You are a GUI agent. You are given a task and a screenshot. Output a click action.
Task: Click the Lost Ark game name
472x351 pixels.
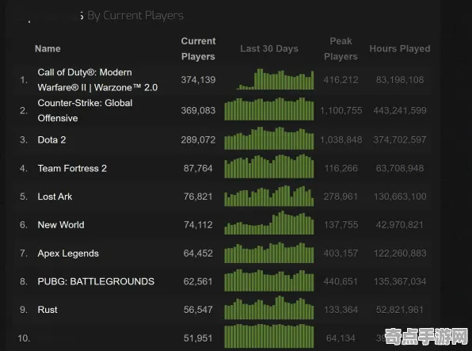coord(55,196)
